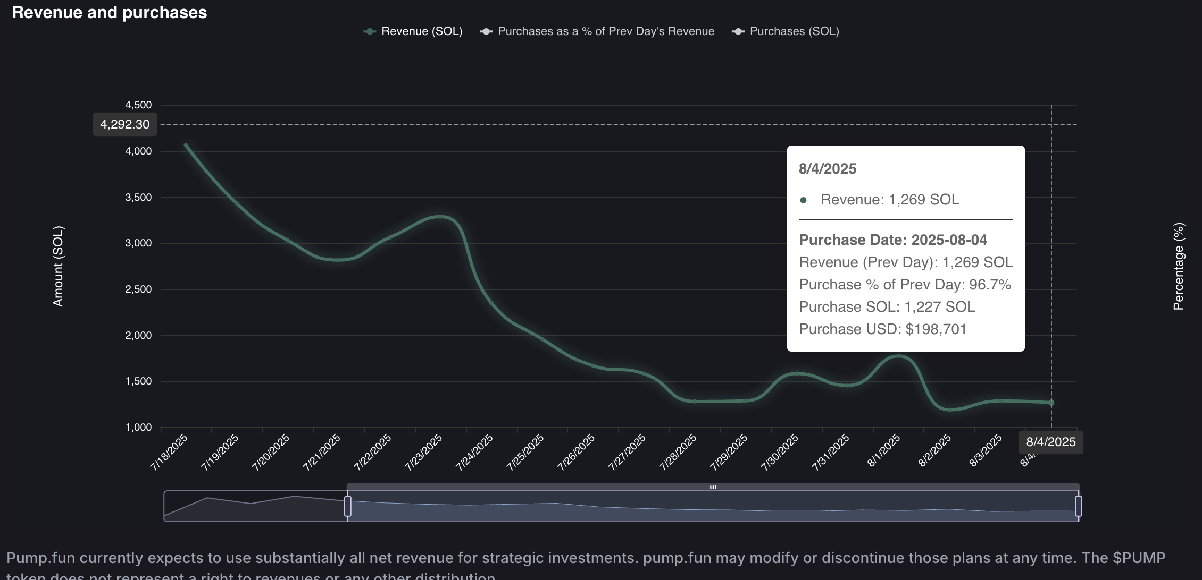Show the Purchases (SOL) legend series

click(794, 31)
